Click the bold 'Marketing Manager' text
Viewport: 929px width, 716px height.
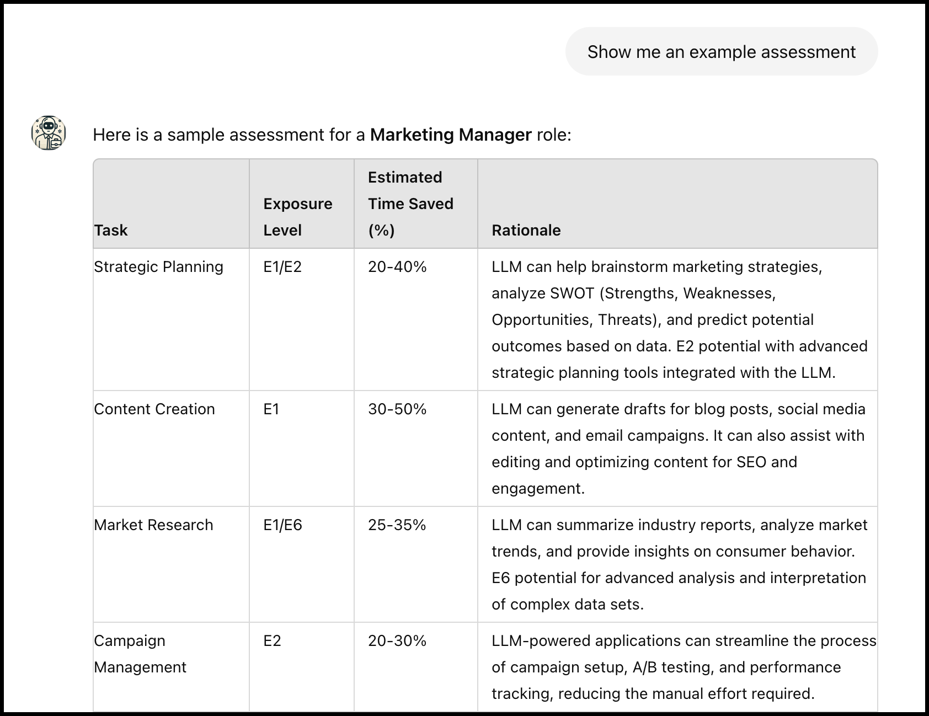click(x=450, y=134)
